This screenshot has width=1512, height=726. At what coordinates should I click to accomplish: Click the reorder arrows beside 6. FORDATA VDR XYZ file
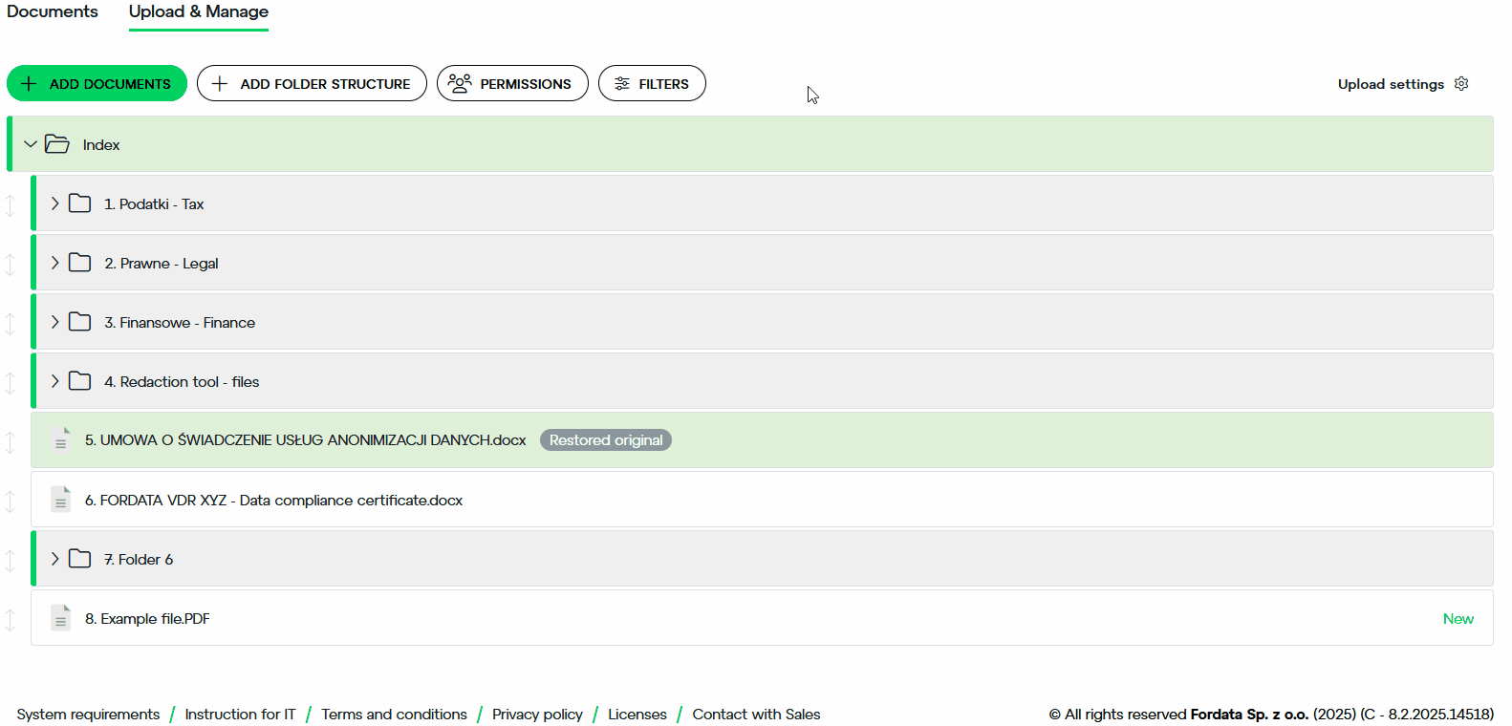[11, 501]
